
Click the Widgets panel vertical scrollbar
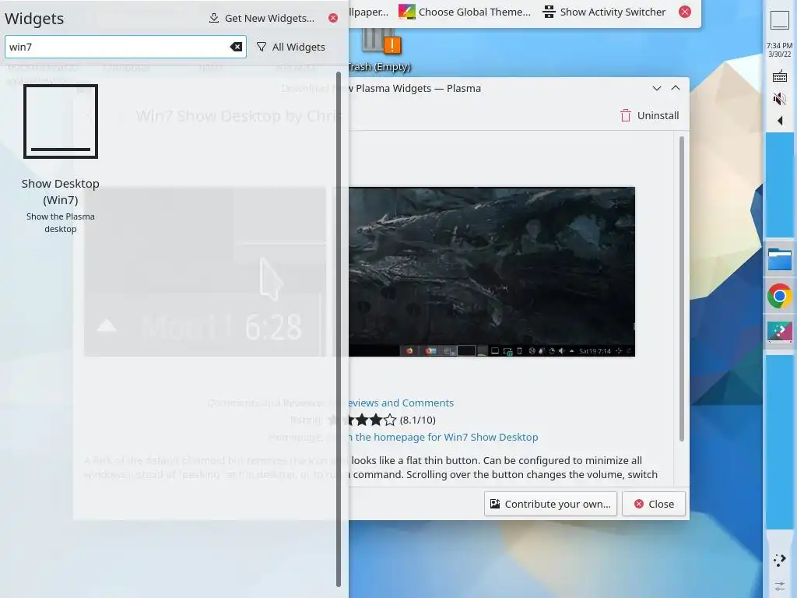(339, 329)
